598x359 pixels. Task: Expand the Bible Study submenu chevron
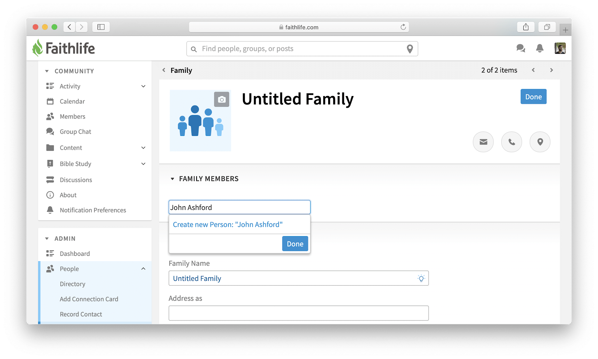(x=144, y=164)
